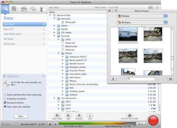The width and height of the screenshot is (177, 128).
Task: Select the Mac & PC format
Action: (x=24, y=29)
